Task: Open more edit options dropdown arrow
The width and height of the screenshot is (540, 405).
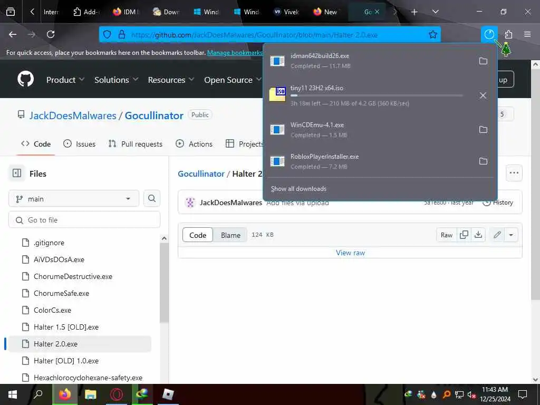Action: tap(511, 235)
